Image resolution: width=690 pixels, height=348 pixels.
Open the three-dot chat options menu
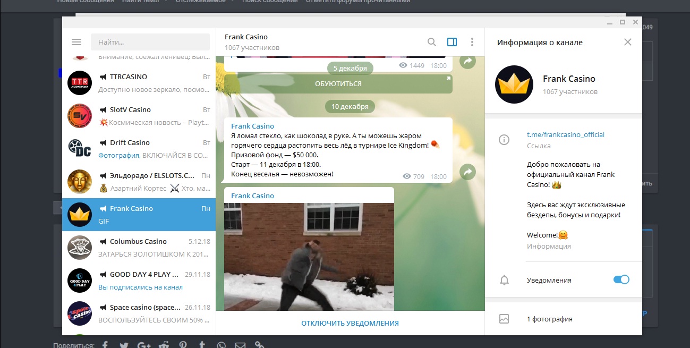click(472, 42)
